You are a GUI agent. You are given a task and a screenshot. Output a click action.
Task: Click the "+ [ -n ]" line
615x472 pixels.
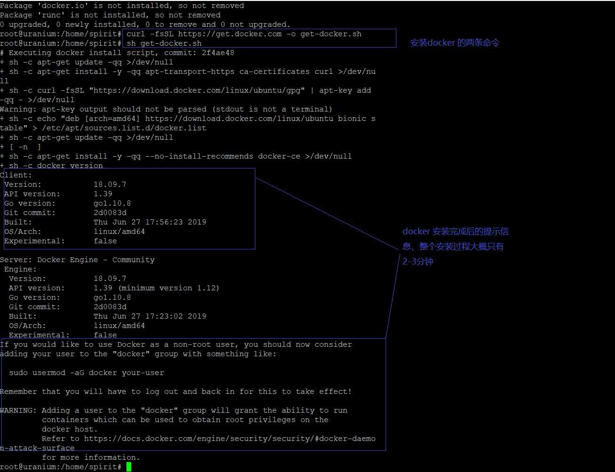[21, 147]
